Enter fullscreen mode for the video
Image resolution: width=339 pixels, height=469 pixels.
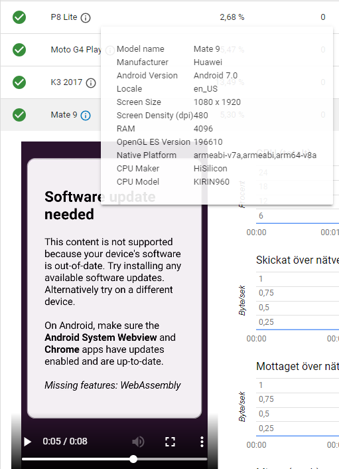(x=170, y=442)
